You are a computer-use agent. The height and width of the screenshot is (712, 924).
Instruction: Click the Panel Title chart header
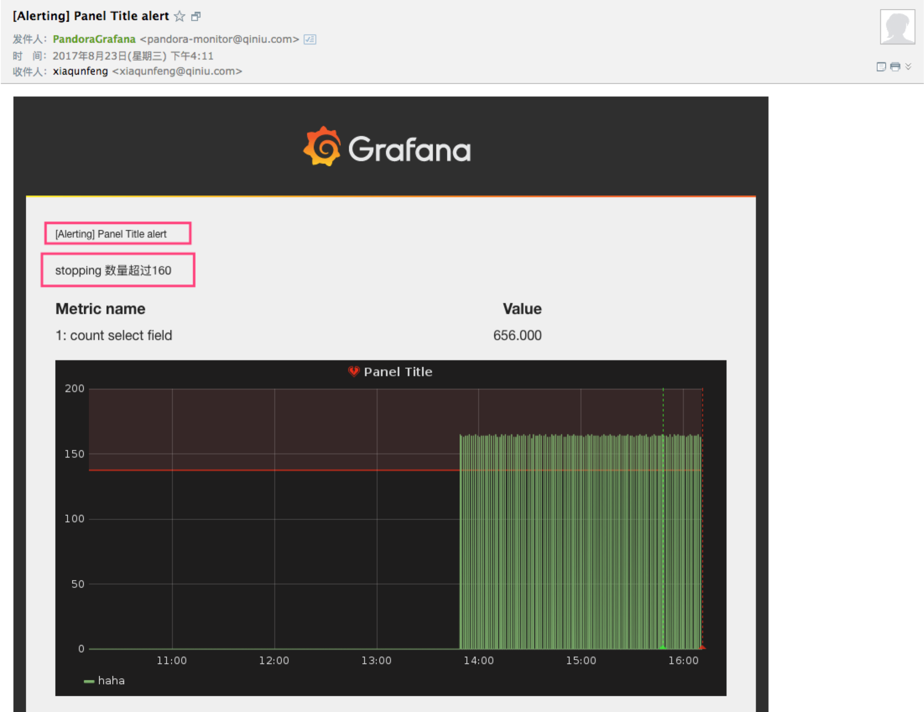398,372
